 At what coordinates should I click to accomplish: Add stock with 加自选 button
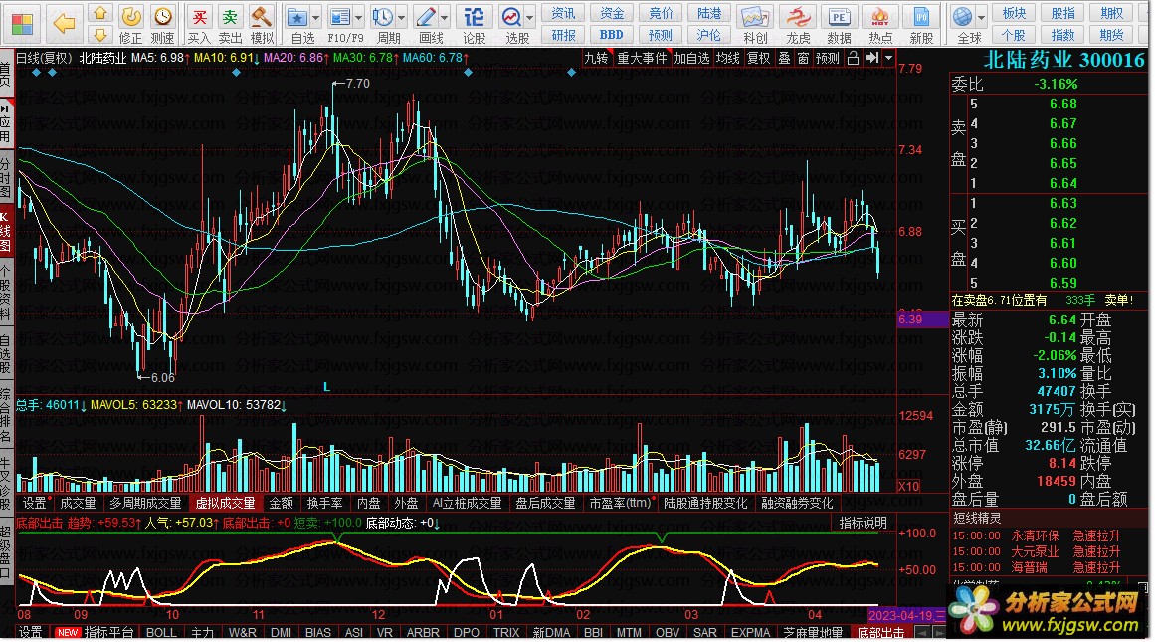(x=691, y=58)
